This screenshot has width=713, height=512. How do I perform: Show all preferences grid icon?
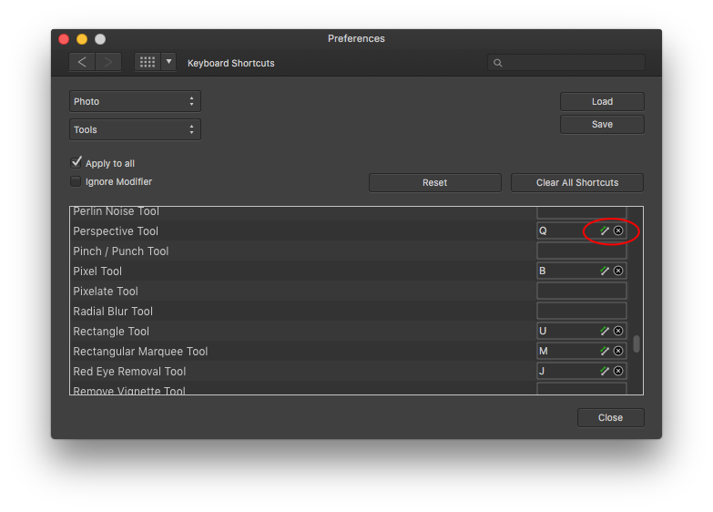pos(148,62)
